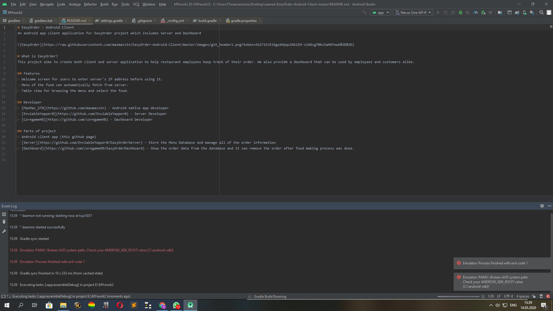Screen dimensions: 553x311
Task: Click the Run Anything icon
Action: (510, 12)
